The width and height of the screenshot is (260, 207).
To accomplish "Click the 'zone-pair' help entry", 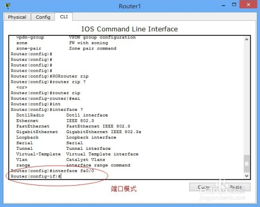I will [29, 48].
